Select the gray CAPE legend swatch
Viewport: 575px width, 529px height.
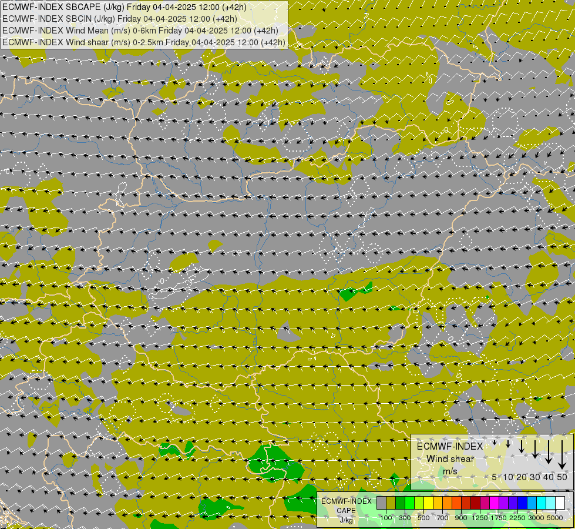tap(381, 503)
